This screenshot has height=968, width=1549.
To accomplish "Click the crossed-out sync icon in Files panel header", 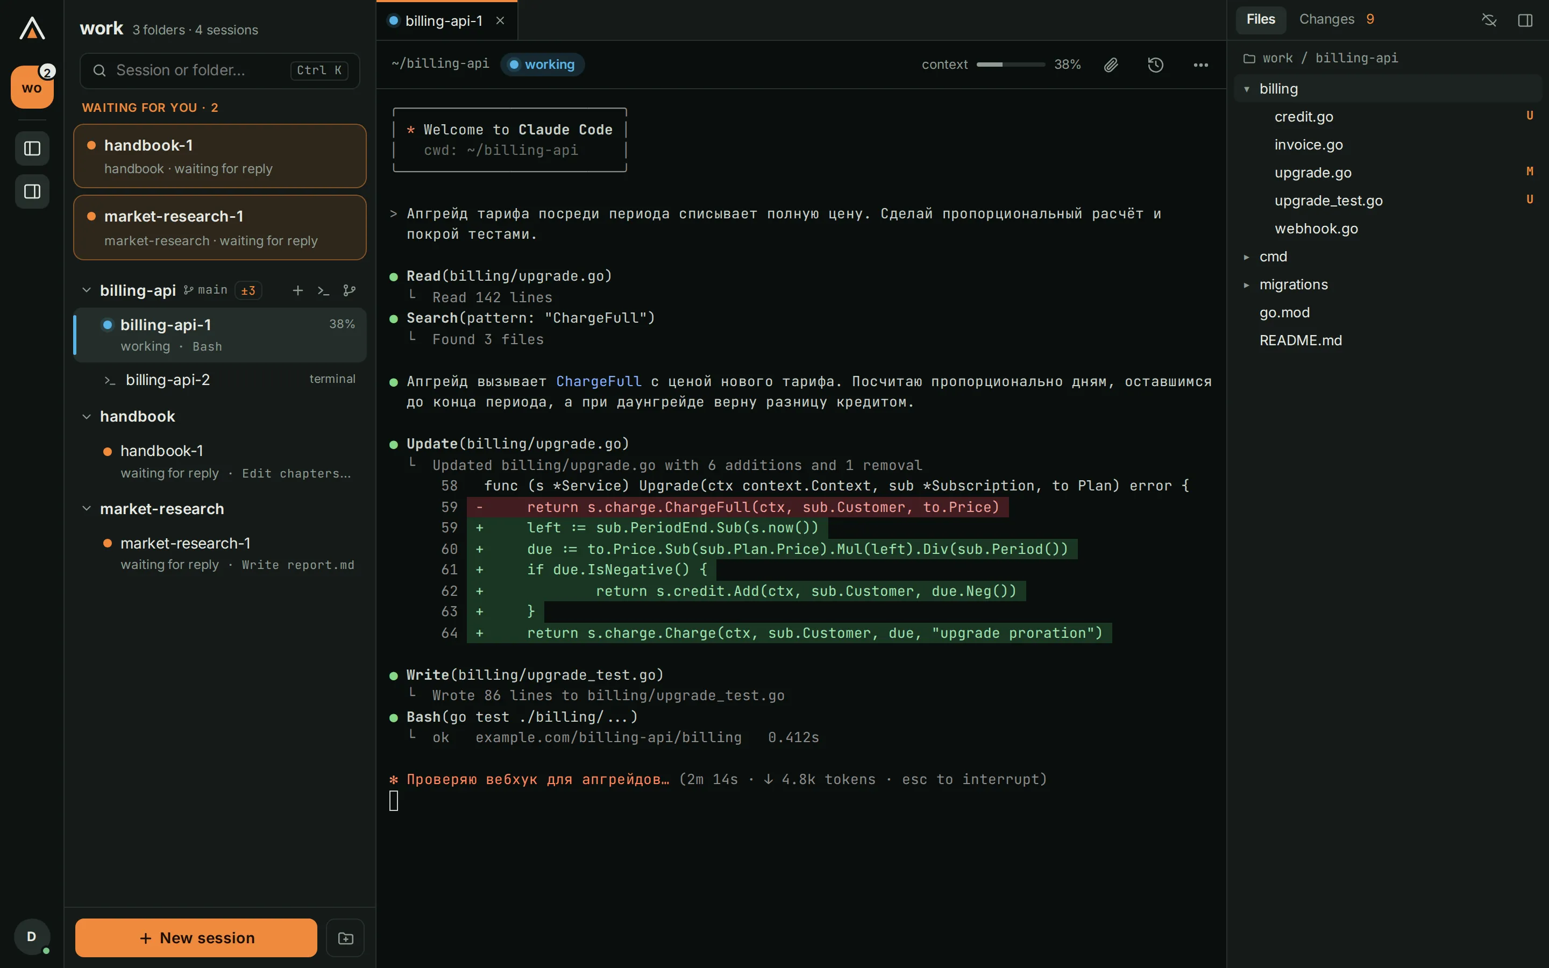I will 1489,20.
